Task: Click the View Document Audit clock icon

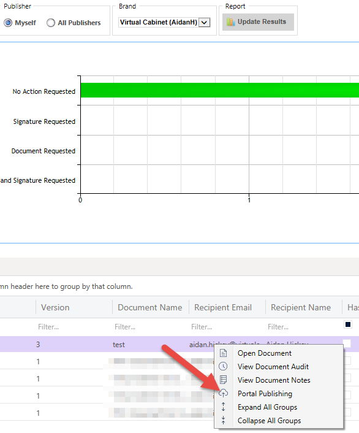Action: click(x=223, y=366)
